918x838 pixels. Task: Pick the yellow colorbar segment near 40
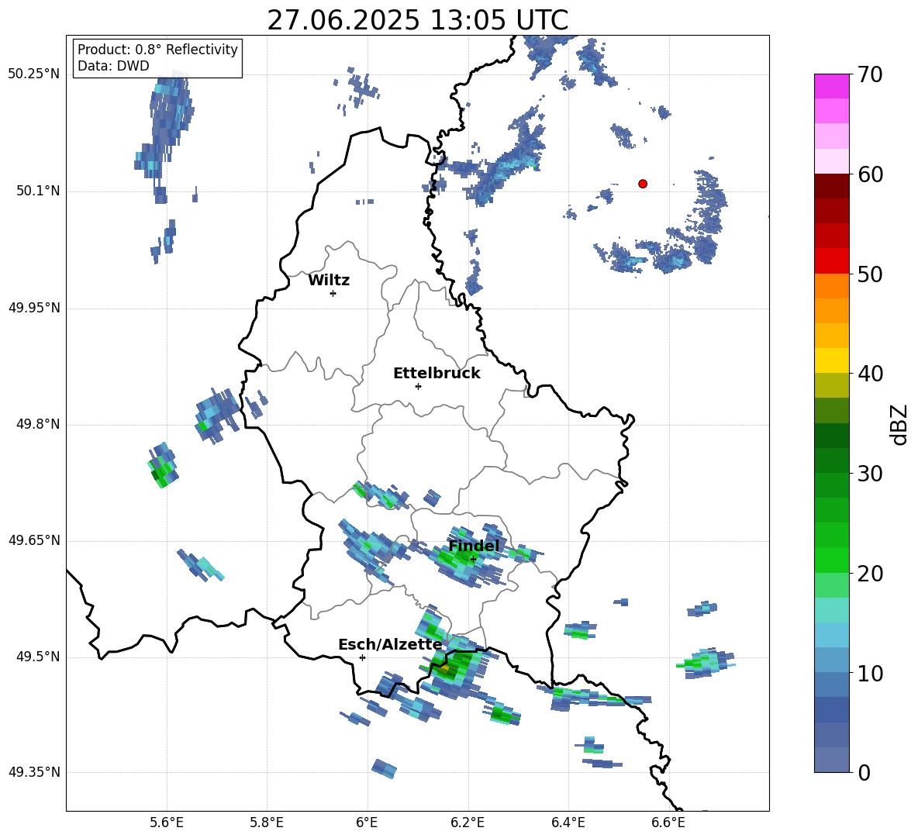pyautogui.click(x=831, y=361)
